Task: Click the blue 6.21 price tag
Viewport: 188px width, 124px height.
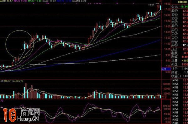Action: (x=166, y=69)
